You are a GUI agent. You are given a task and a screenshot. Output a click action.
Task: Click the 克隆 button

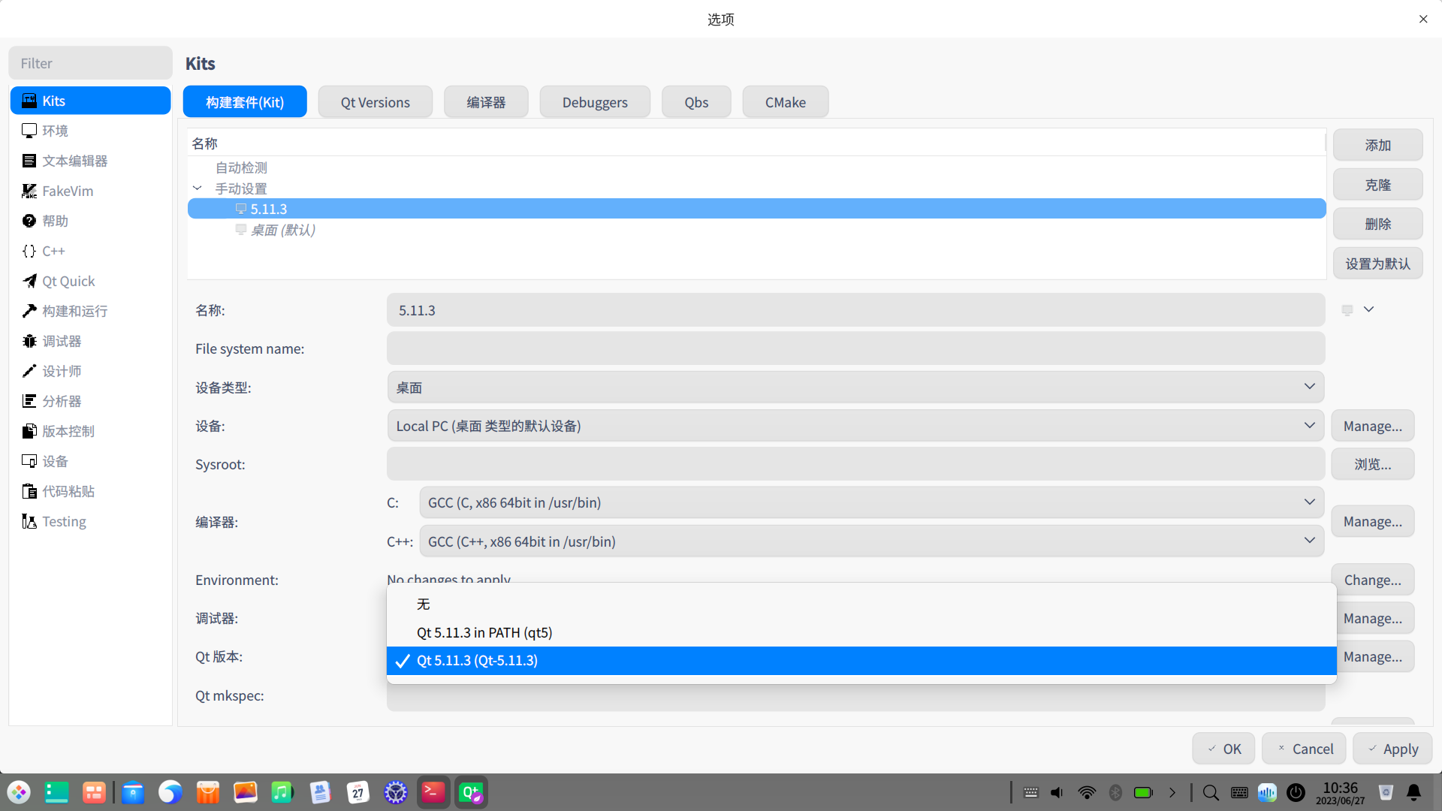point(1377,185)
